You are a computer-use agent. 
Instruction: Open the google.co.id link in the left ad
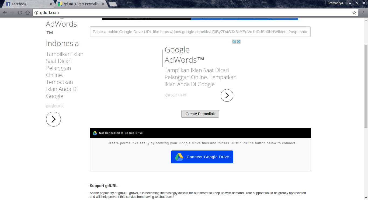click(55, 106)
